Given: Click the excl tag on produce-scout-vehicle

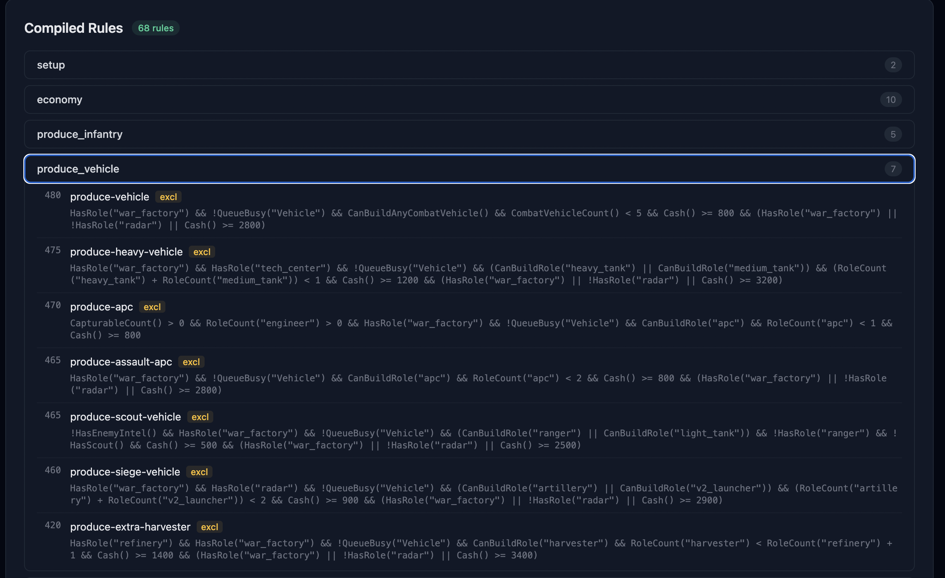Looking at the screenshot, I should pos(200,417).
